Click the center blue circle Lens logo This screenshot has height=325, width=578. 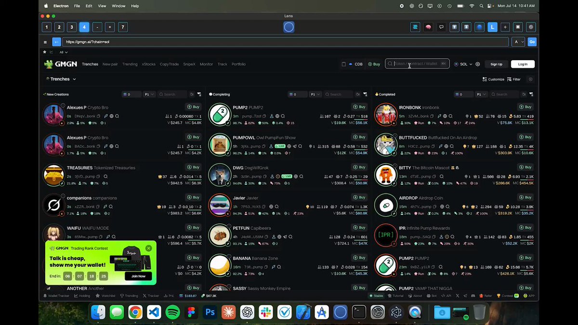[289, 27]
